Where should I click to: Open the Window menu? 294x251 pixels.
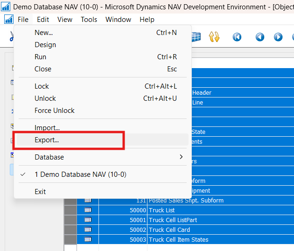(118, 20)
